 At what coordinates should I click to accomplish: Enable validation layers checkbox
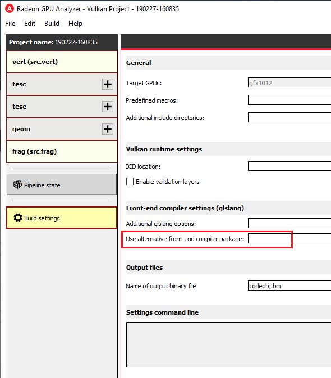[x=130, y=181]
